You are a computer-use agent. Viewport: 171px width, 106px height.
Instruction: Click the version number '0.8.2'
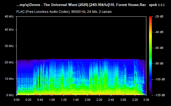point(161,5)
